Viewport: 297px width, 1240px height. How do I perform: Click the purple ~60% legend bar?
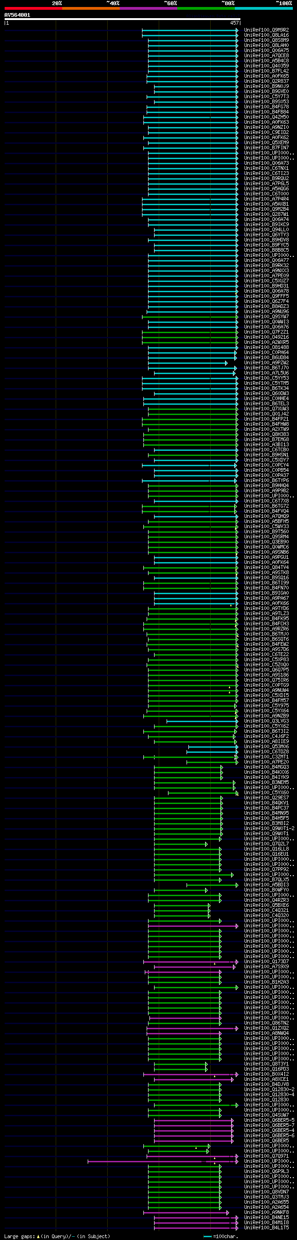coord(148,8)
